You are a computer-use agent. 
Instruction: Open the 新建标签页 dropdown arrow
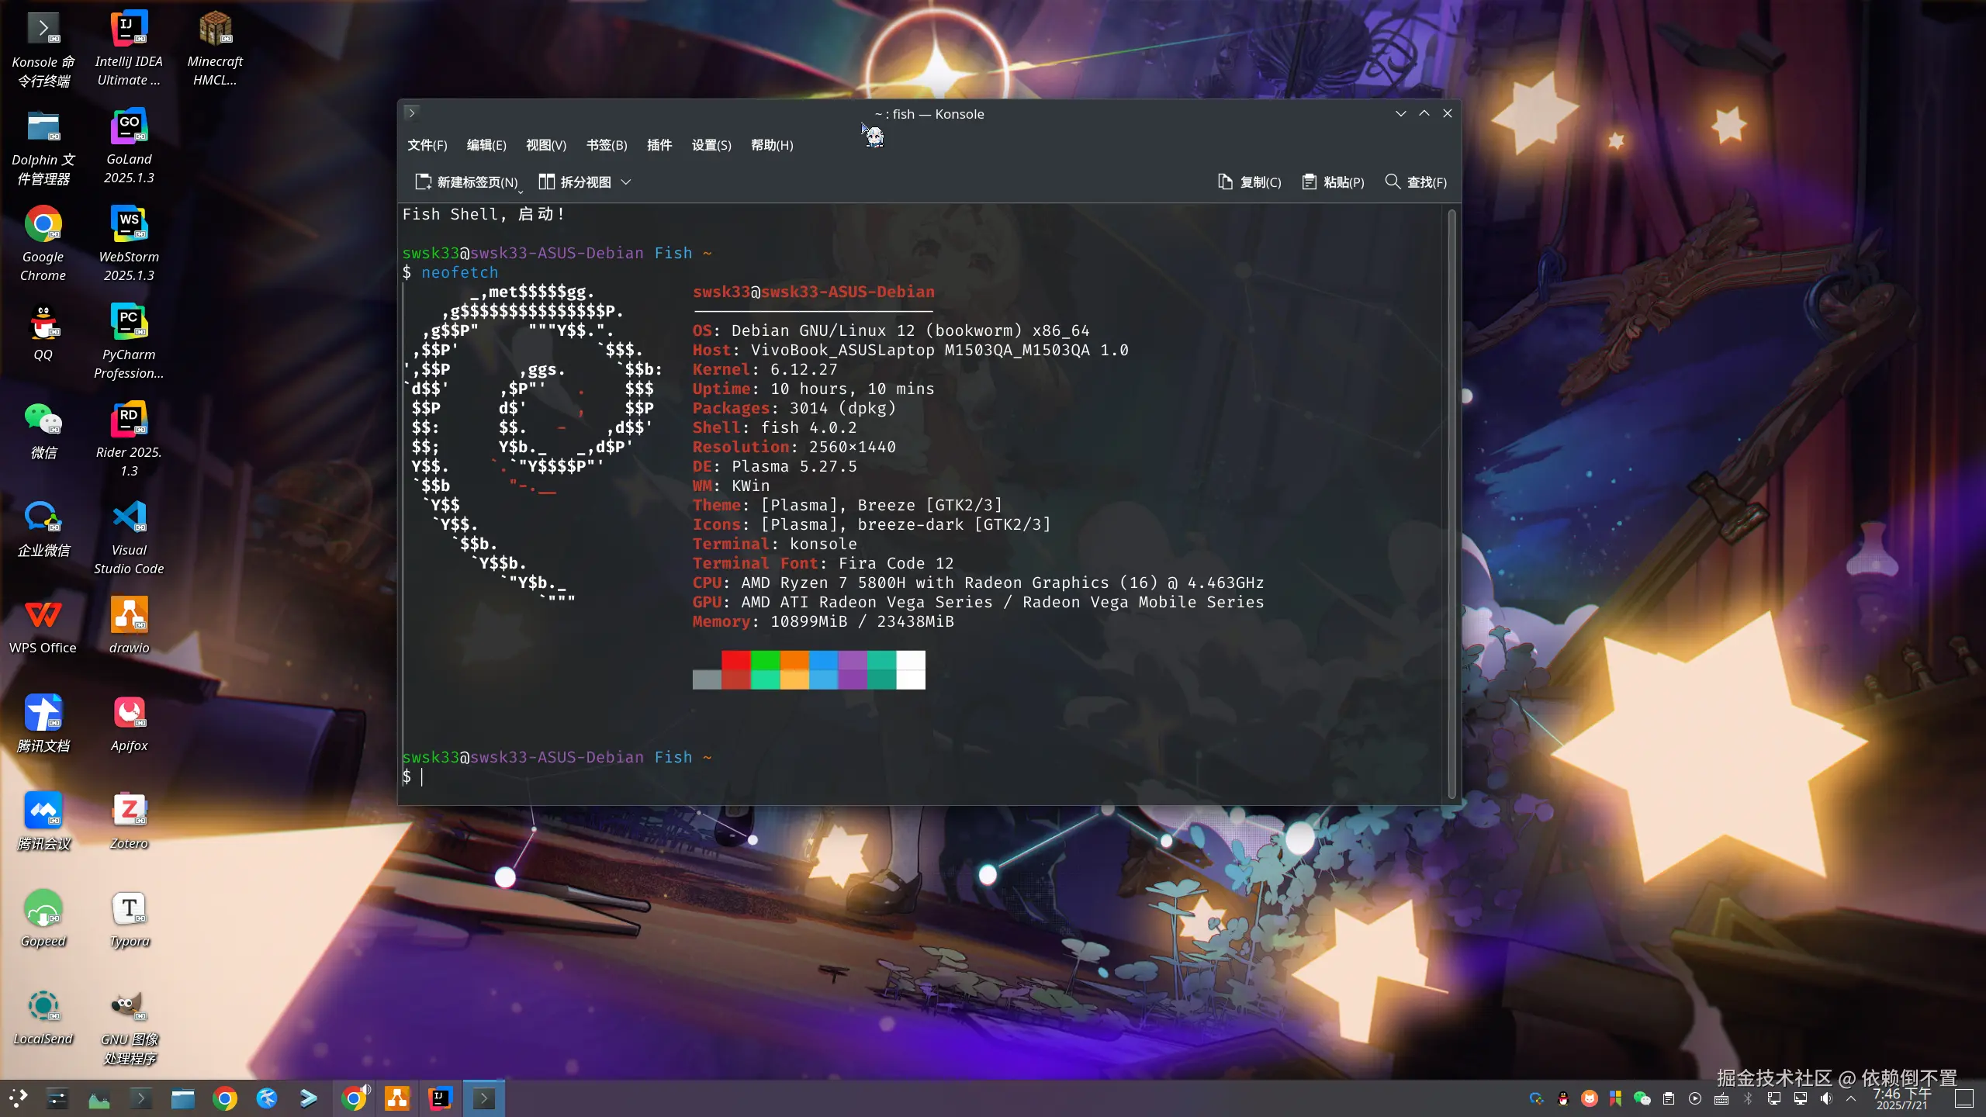point(521,191)
